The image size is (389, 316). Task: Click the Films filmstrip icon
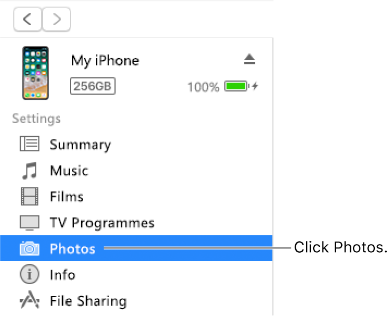29,196
